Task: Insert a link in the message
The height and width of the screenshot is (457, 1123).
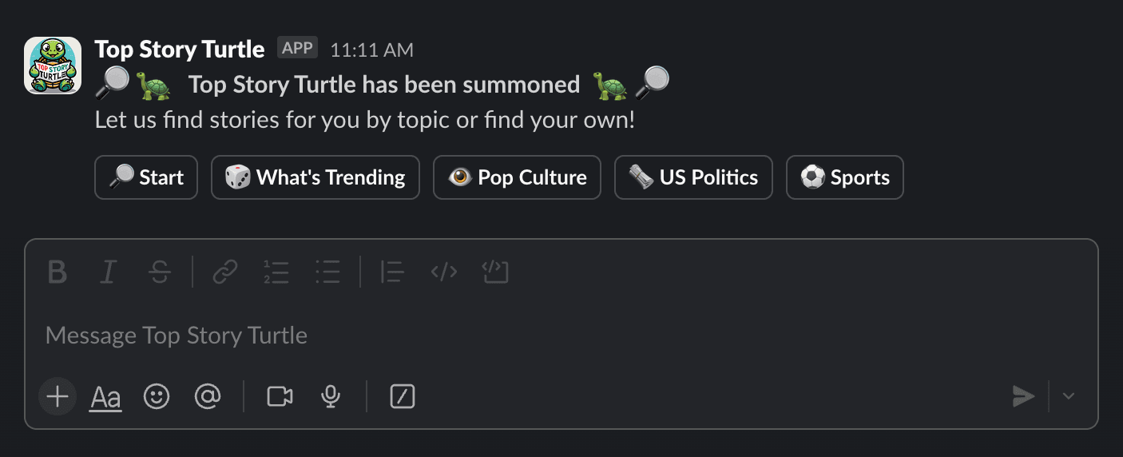Action: coord(225,272)
